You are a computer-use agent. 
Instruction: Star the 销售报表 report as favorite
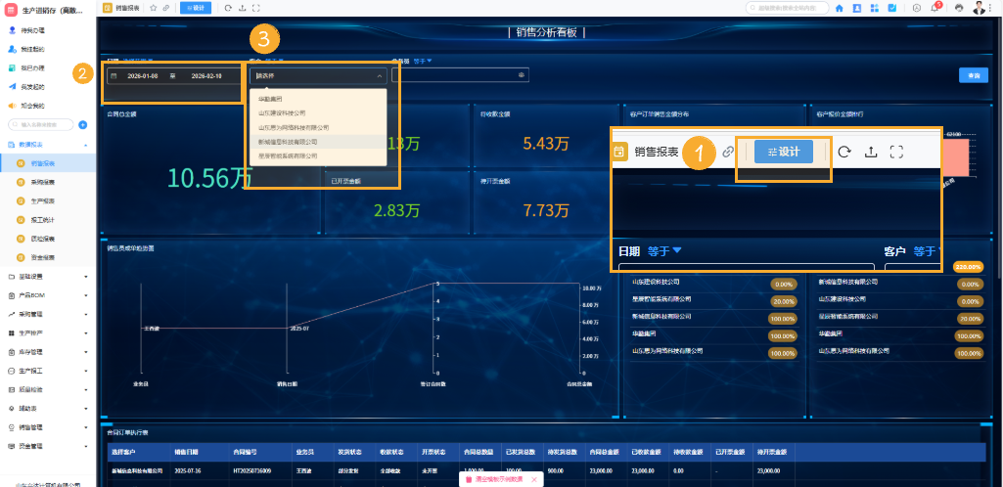click(153, 7)
